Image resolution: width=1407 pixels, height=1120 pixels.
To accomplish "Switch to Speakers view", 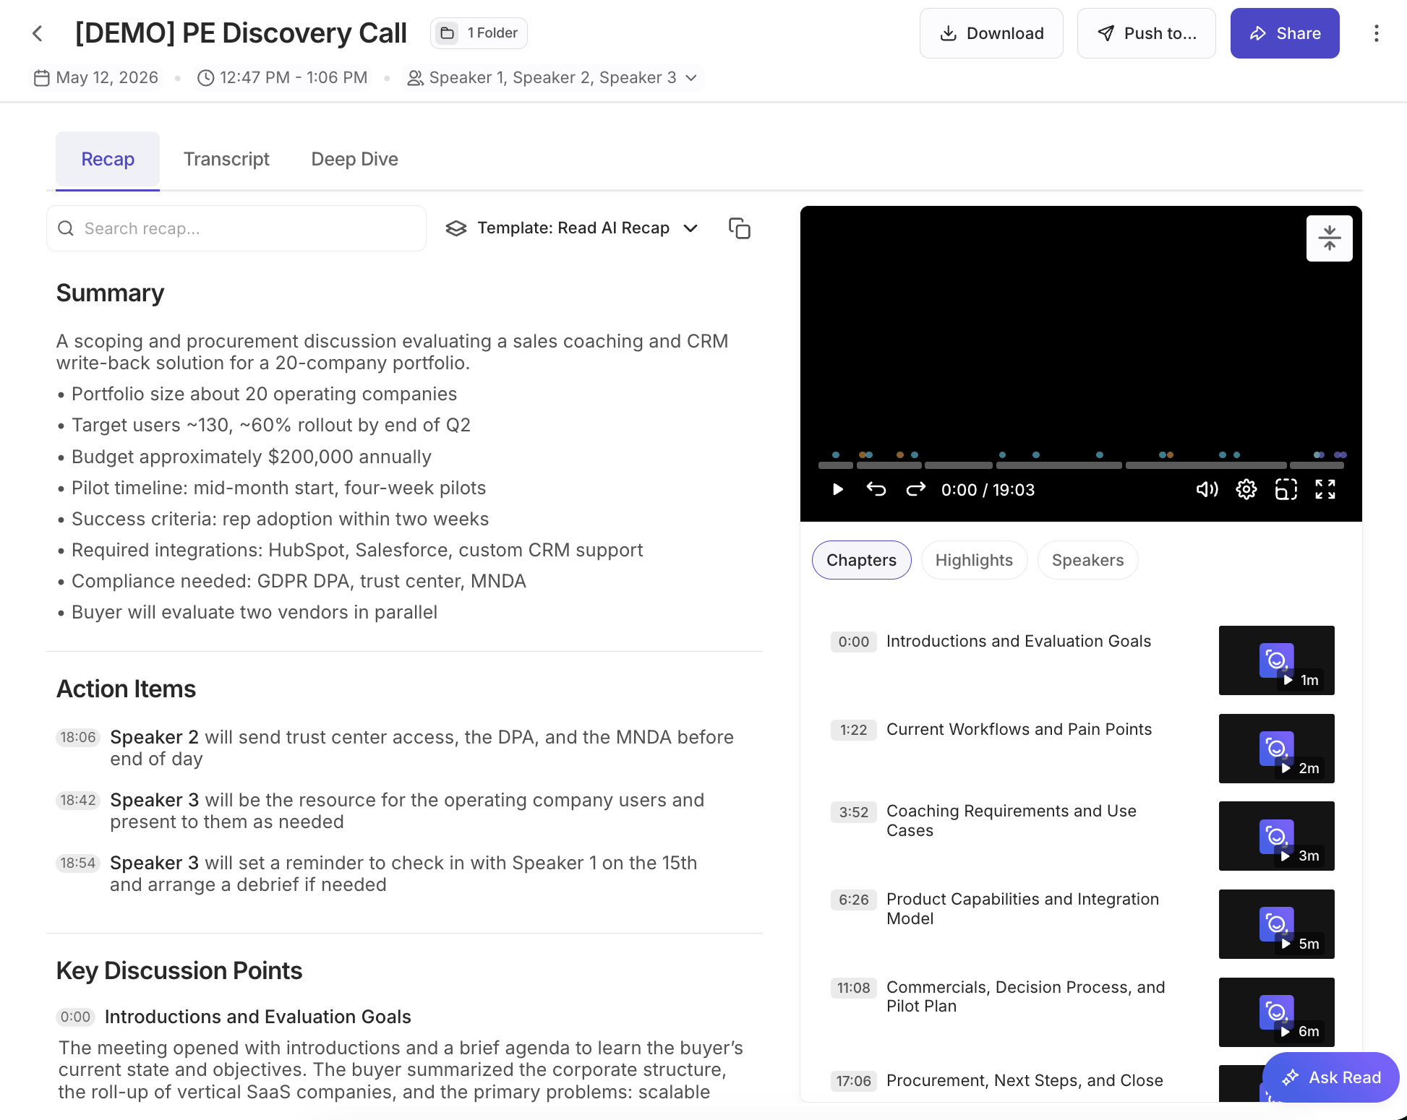I will coord(1087,560).
